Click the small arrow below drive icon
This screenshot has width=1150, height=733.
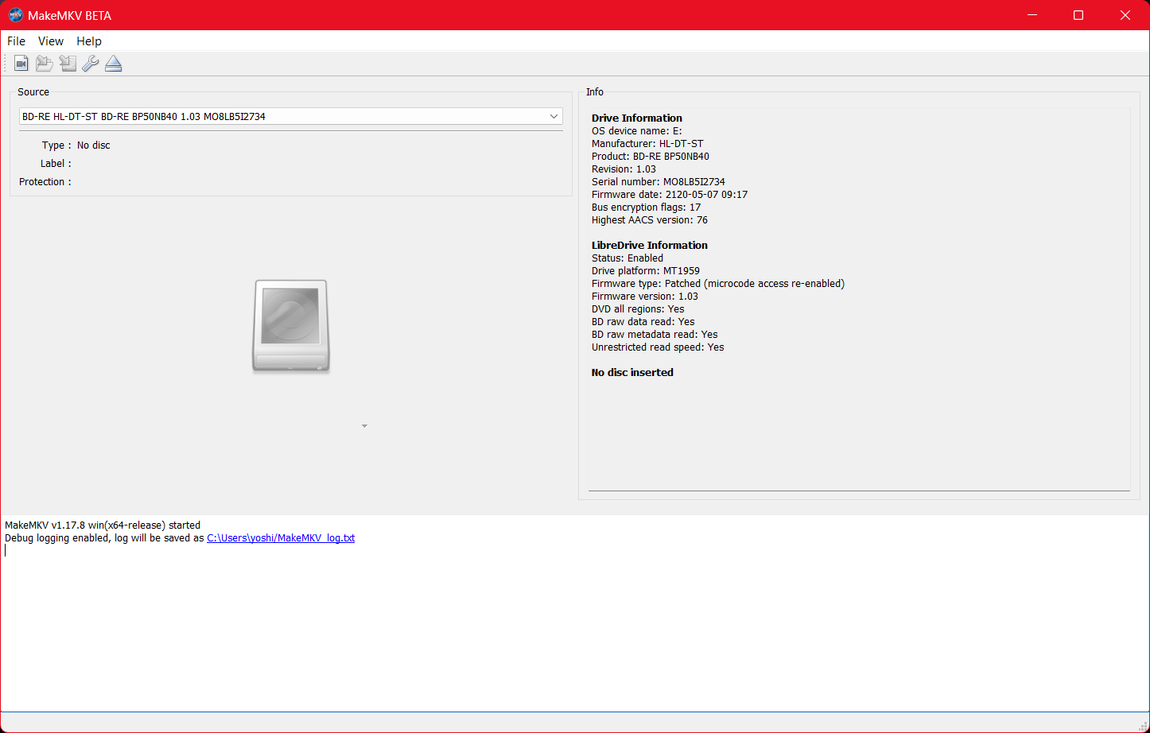[364, 427]
